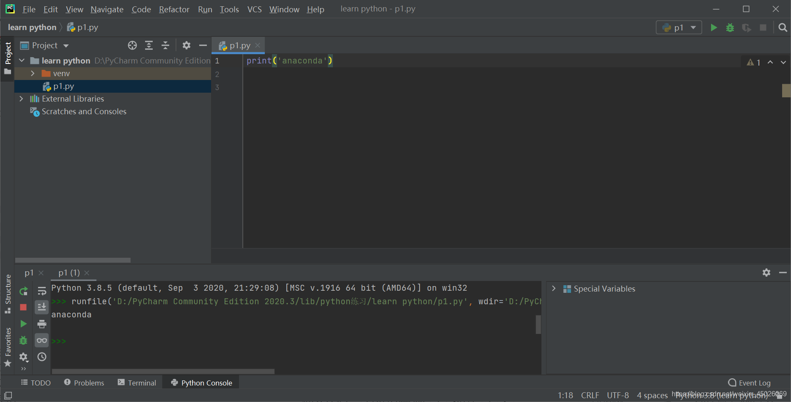Click learn python breadcrumb in navigation bar
The height and width of the screenshot is (402, 791).
[32, 28]
